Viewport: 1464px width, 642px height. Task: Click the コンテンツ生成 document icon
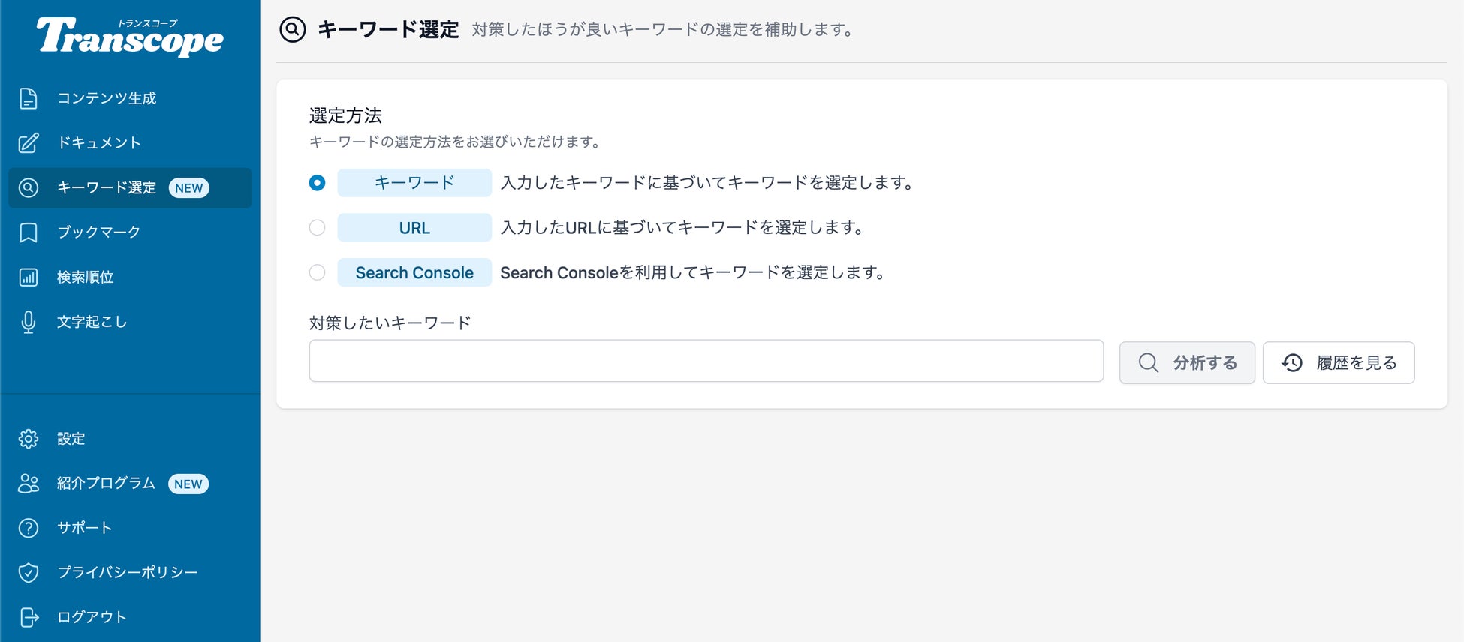29,98
